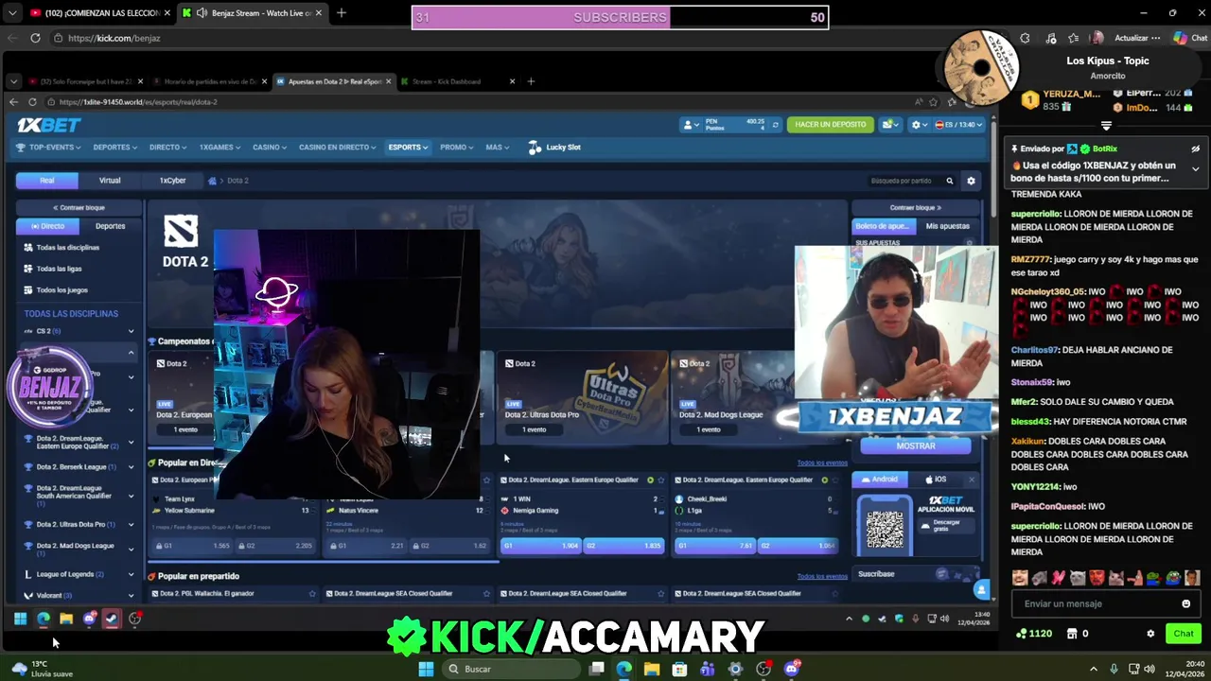
Task: Open the MÁS menu
Action: (x=498, y=148)
